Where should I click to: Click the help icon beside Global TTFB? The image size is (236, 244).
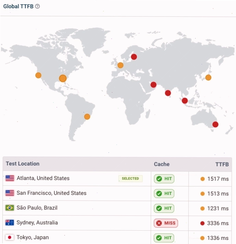pos(37,7)
